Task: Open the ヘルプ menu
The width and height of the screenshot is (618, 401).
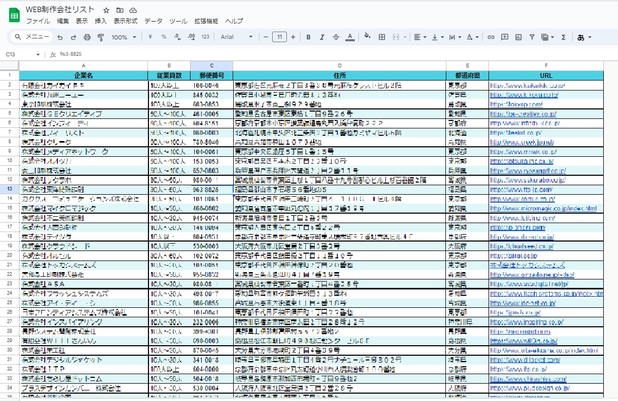Action: click(x=234, y=21)
